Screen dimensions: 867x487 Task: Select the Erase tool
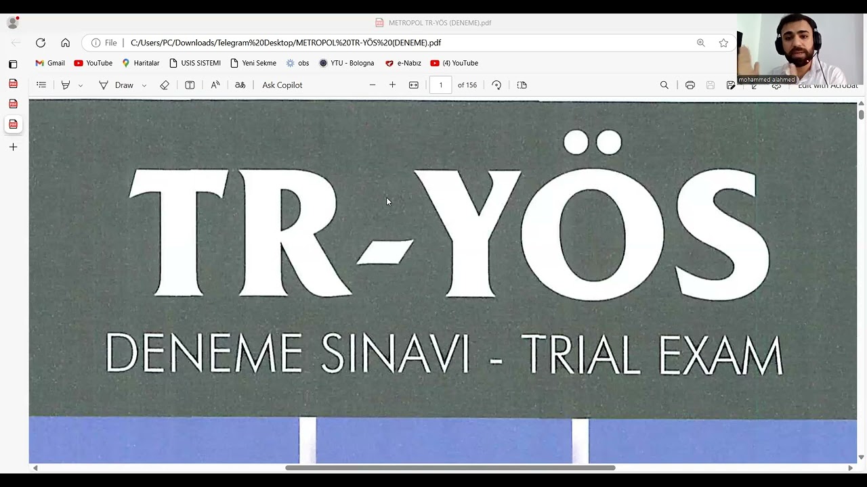point(165,85)
